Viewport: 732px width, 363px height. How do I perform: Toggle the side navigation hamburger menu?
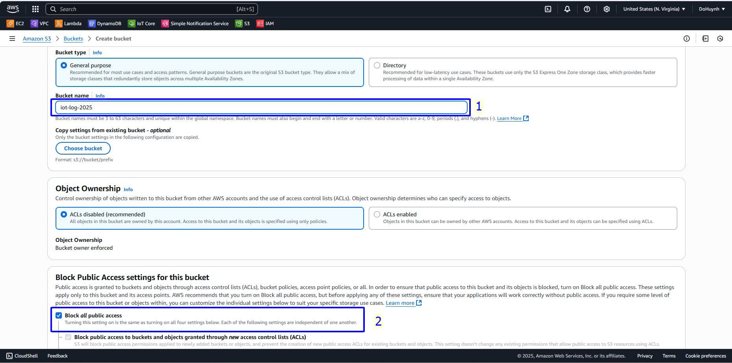tap(12, 39)
